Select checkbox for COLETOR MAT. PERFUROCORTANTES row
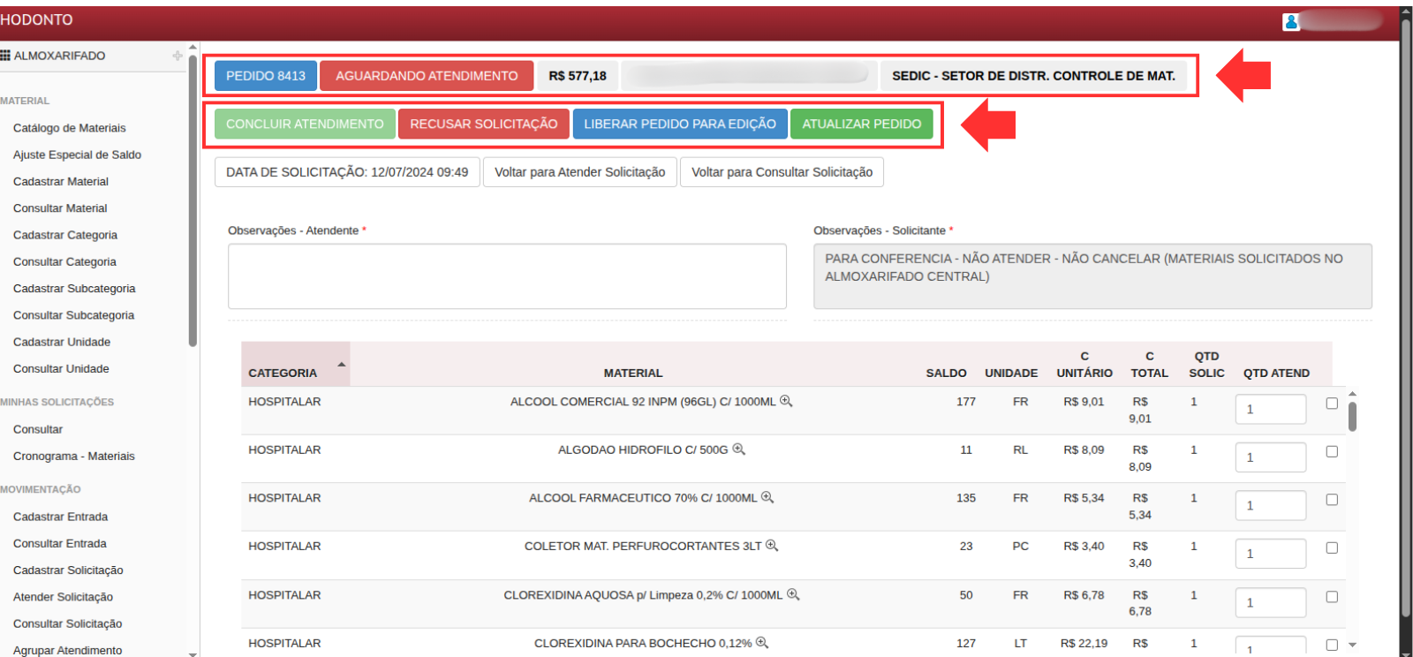The image size is (1413, 657). [1332, 548]
